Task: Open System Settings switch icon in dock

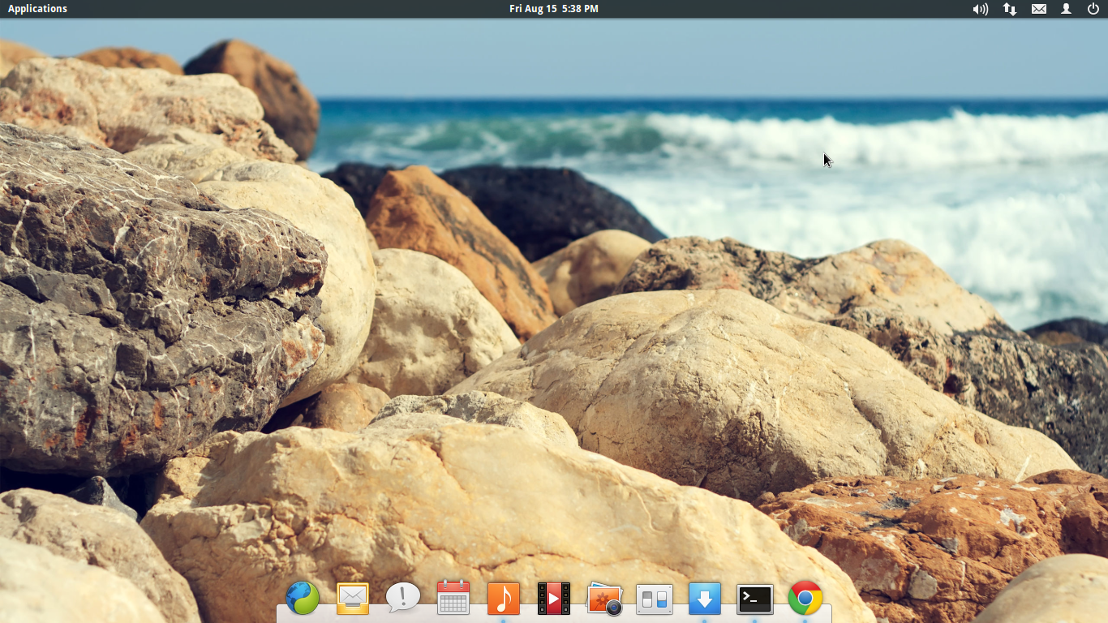Action: (655, 599)
